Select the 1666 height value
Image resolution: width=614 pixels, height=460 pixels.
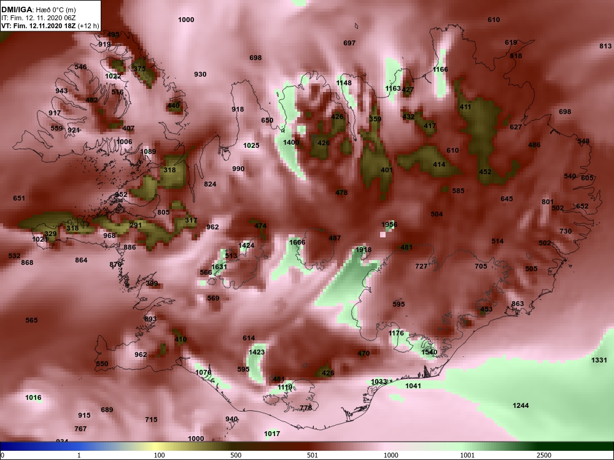click(x=297, y=242)
